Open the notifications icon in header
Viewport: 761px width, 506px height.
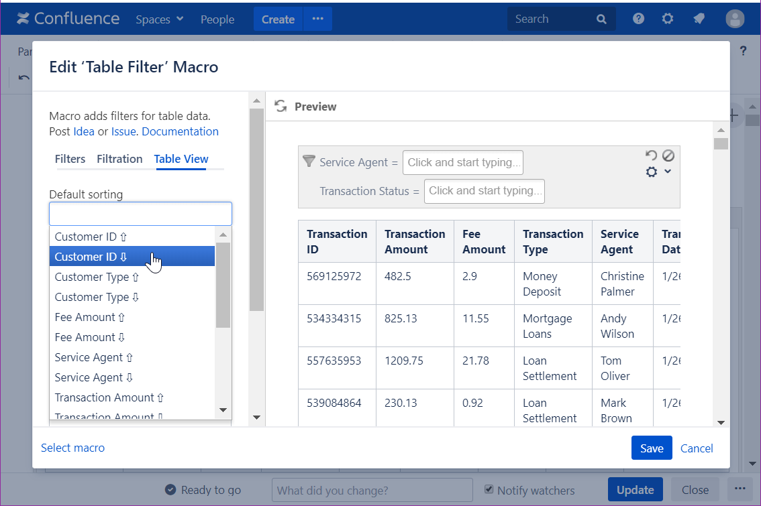[699, 19]
